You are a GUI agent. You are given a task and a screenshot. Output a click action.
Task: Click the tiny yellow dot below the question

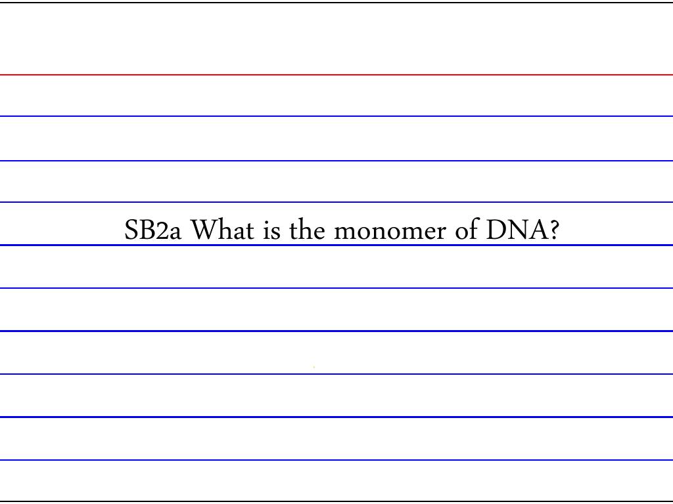(x=313, y=367)
